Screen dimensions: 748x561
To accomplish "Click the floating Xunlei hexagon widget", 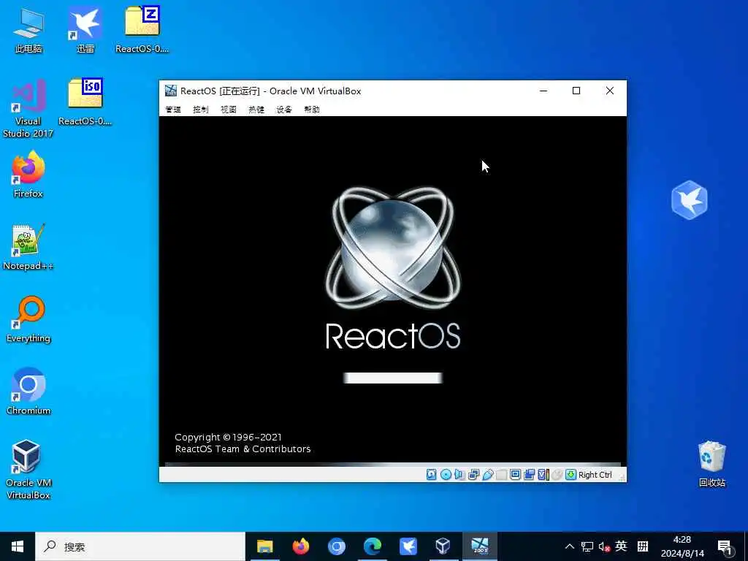I will (x=690, y=200).
